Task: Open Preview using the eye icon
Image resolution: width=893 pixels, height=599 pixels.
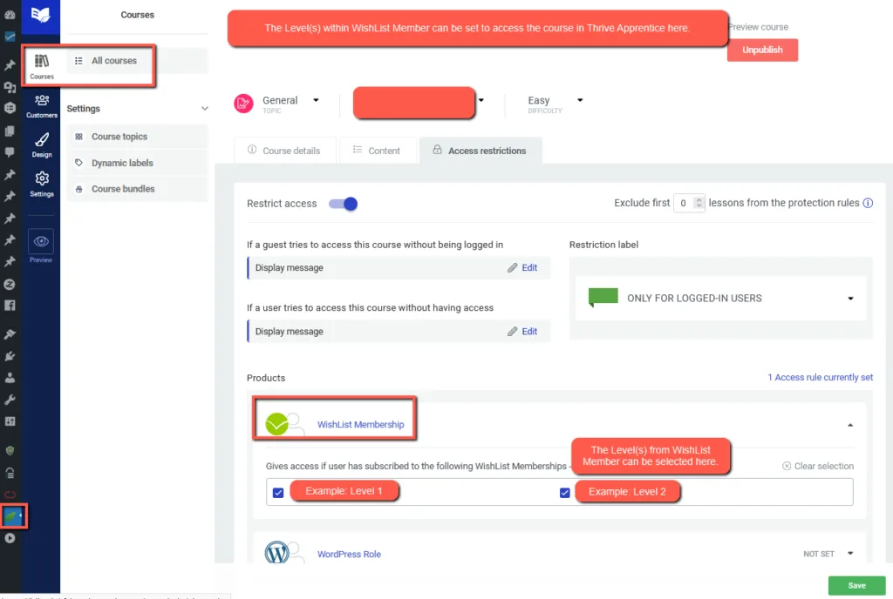Action: pyautogui.click(x=41, y=241)
